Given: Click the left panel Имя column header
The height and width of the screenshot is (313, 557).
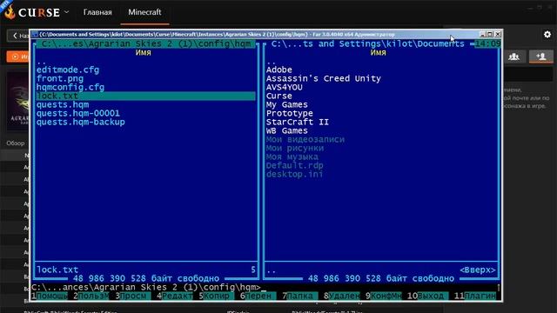Looking at the screenshot, I should coord(143,52).
